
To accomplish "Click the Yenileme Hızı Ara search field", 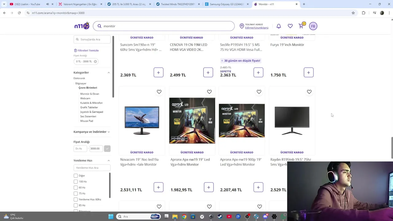I will 92,168.
